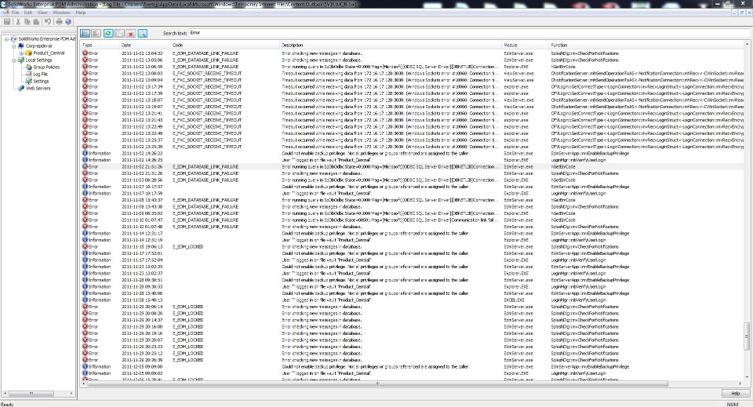The height and width of the screenshot is (407, 753).
Task: Click the Undo arrow icon
Action: click(48, 22)
